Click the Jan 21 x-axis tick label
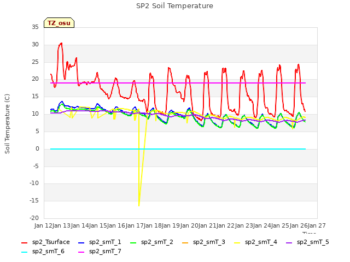Image resolution: width=350 pixels, height=262 pixels. pos(207,225)
